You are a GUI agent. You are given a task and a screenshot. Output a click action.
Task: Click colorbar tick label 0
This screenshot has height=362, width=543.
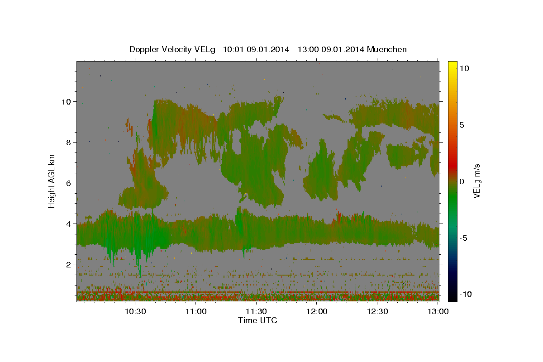(x=462, y=181)
